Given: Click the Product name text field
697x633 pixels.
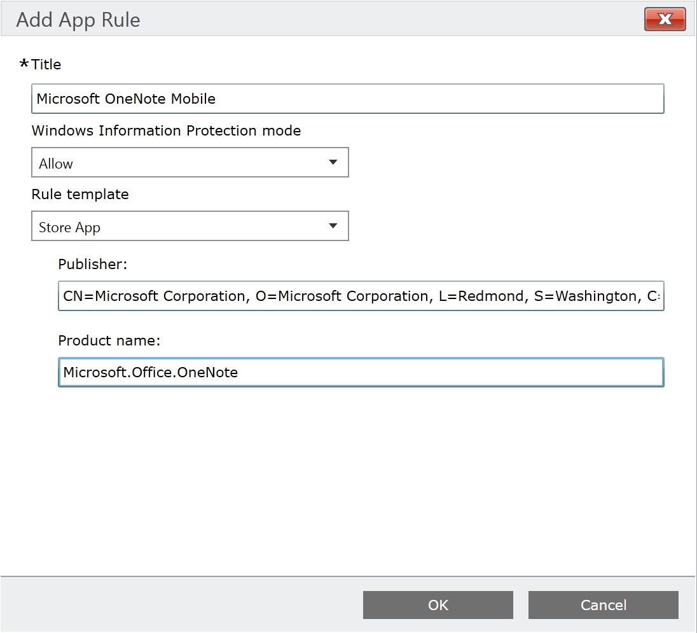Looking at the screenshot, I should click(x=361, y=372).
